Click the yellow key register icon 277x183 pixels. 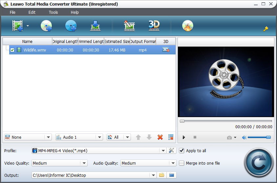[266, 29]
